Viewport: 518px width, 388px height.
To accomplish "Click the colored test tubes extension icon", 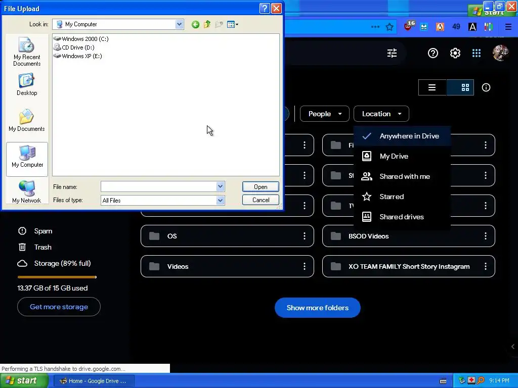I will 489,27.
